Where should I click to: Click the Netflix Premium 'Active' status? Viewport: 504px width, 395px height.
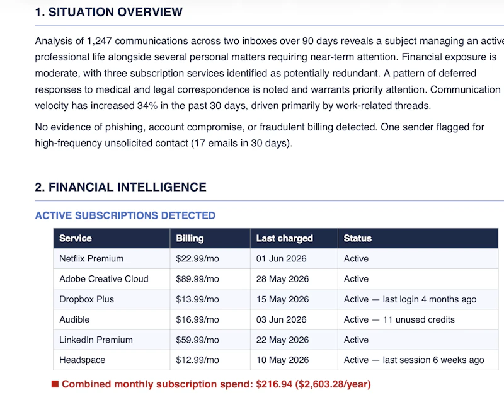point(356,258)
